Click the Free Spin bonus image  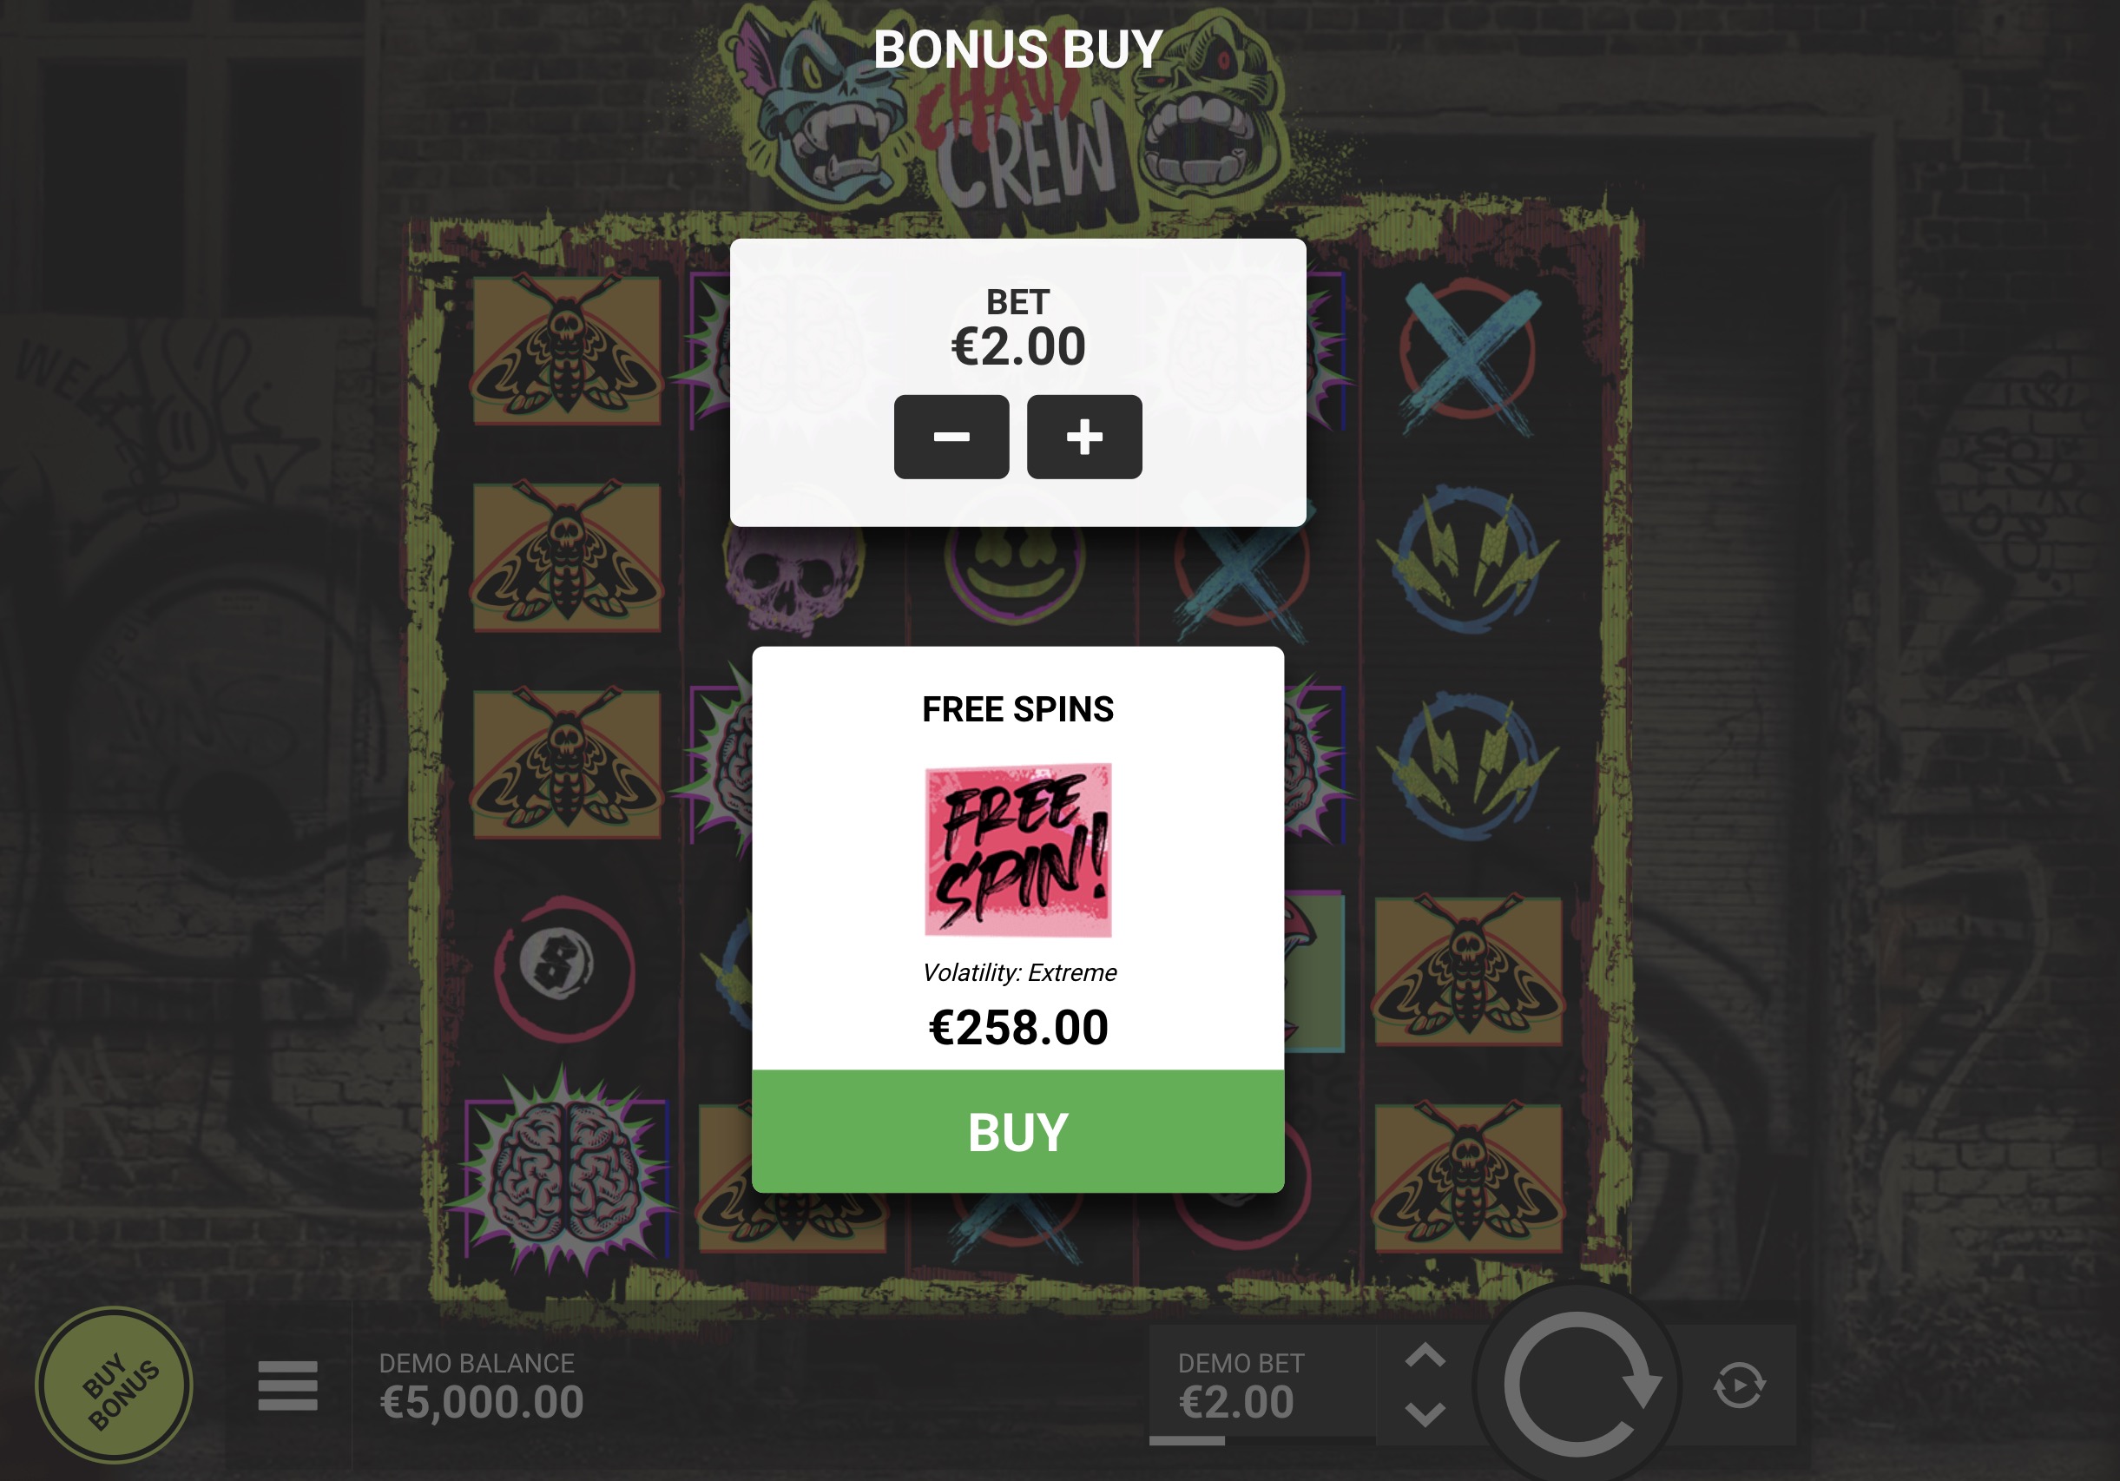click(1018, 851)
